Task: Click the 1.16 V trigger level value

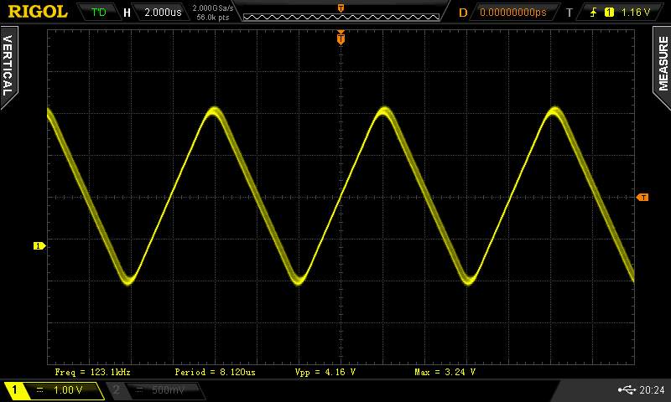Action: (637, 13)
